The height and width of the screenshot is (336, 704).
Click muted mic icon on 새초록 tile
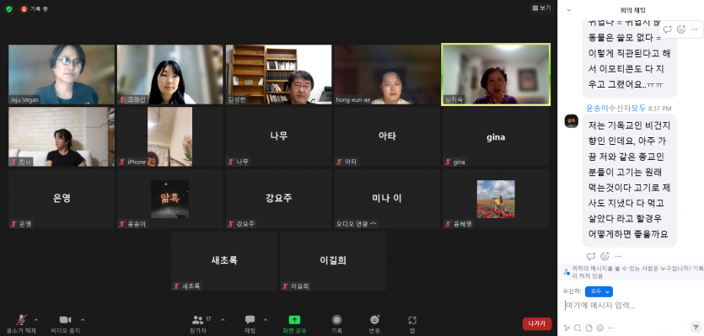tap(177, 286)
